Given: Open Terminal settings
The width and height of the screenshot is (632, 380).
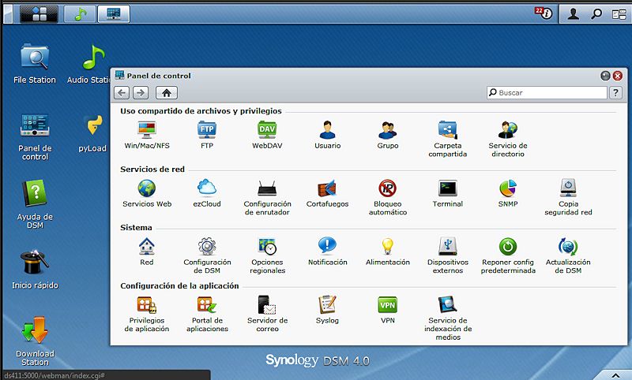Looking at the screenshot, I should pos(447,193).
